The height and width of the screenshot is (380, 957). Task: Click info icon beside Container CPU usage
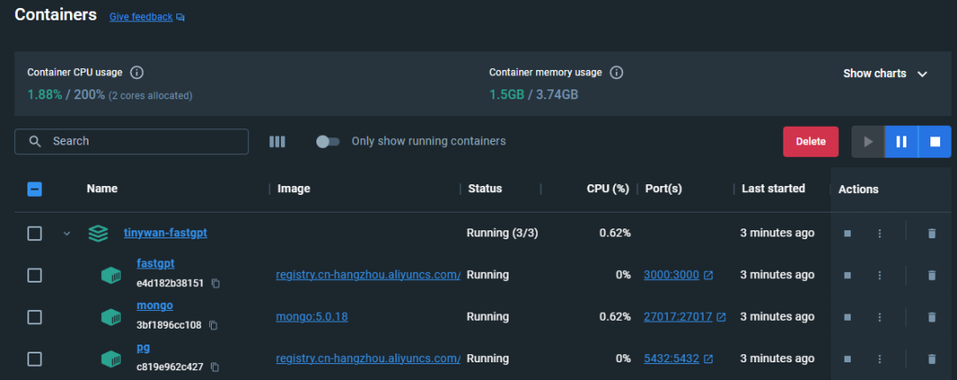tap(137, 73)
